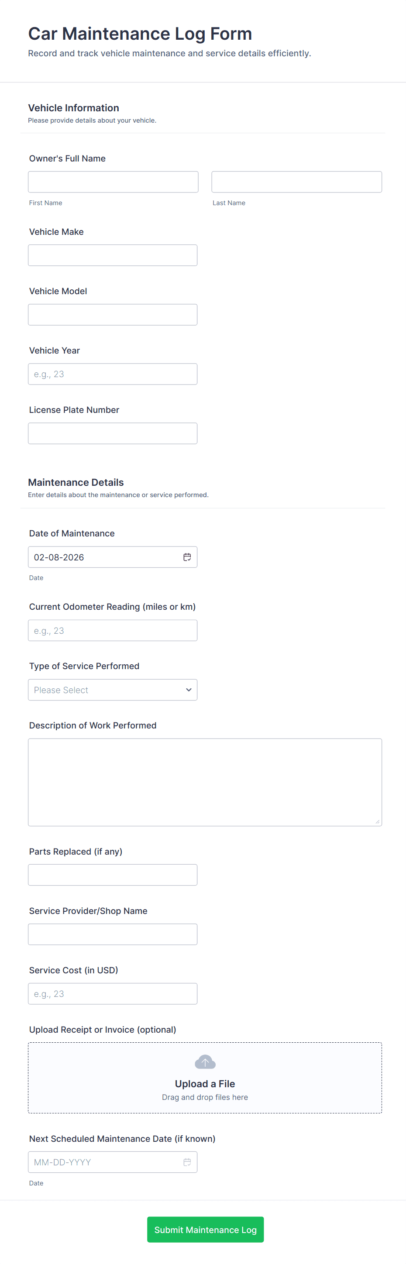406x1264 pixels.
Task: Select the Service Cost in USD field
Action: click(113, 993)
